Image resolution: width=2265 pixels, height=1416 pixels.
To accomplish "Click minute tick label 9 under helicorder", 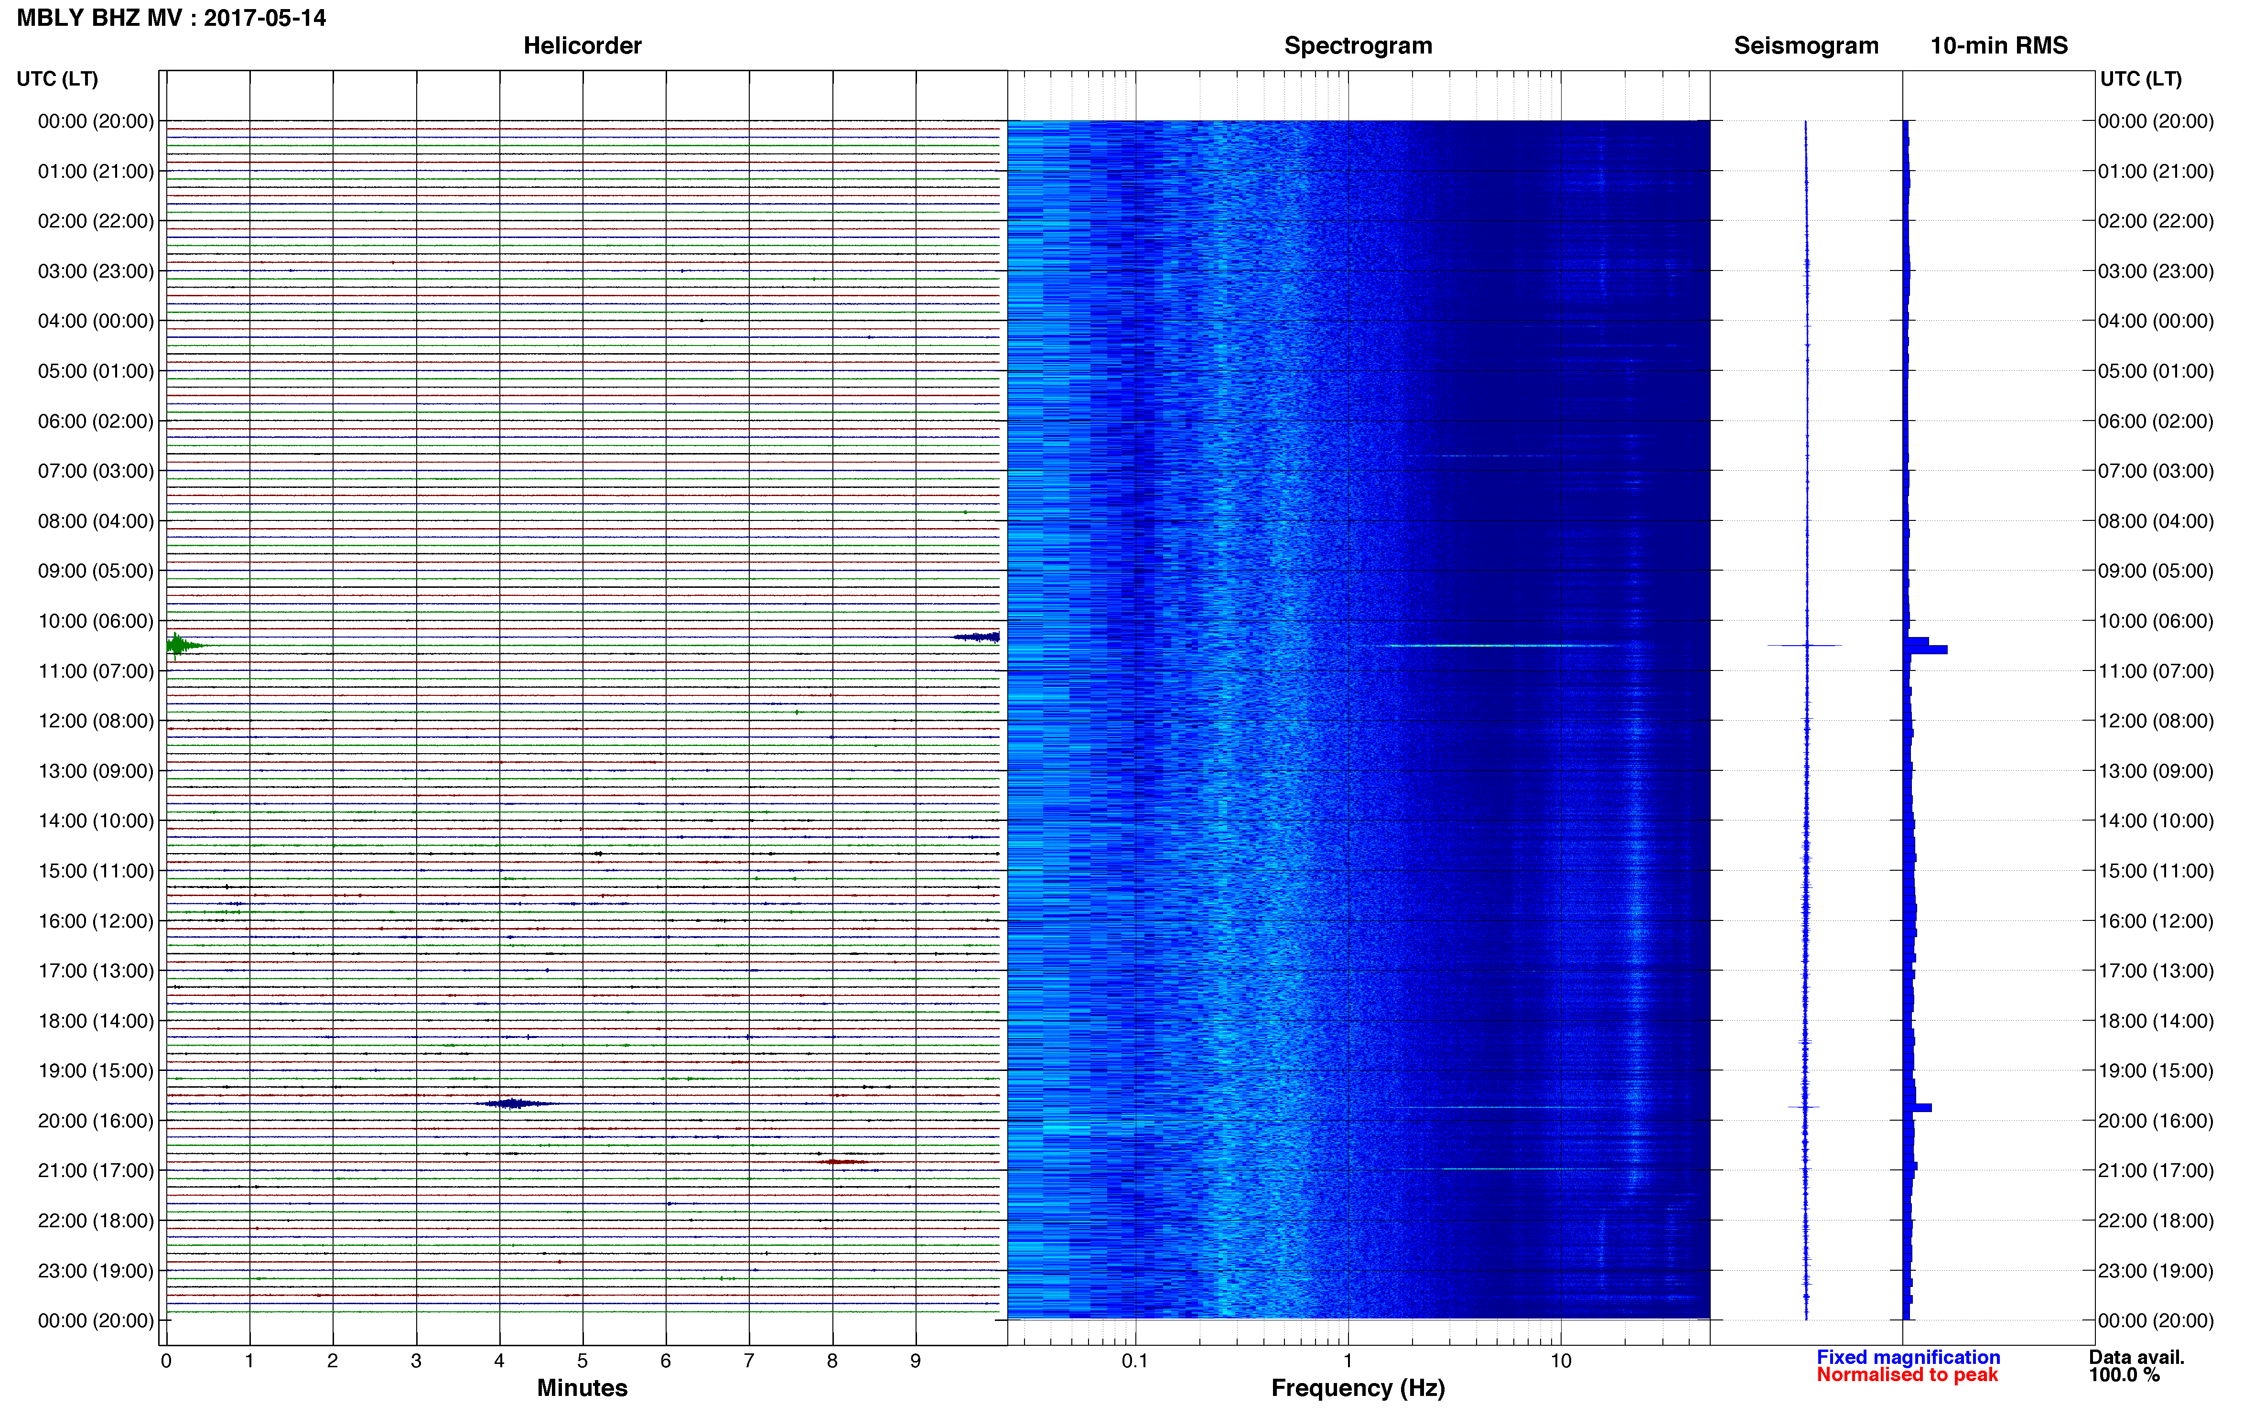I will (x=916, y=1361).
